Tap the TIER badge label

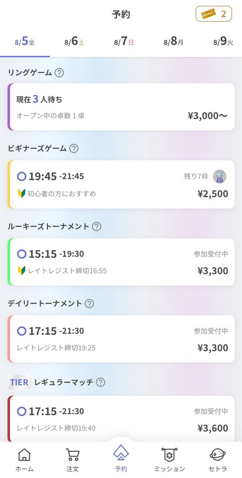(19, 382)
